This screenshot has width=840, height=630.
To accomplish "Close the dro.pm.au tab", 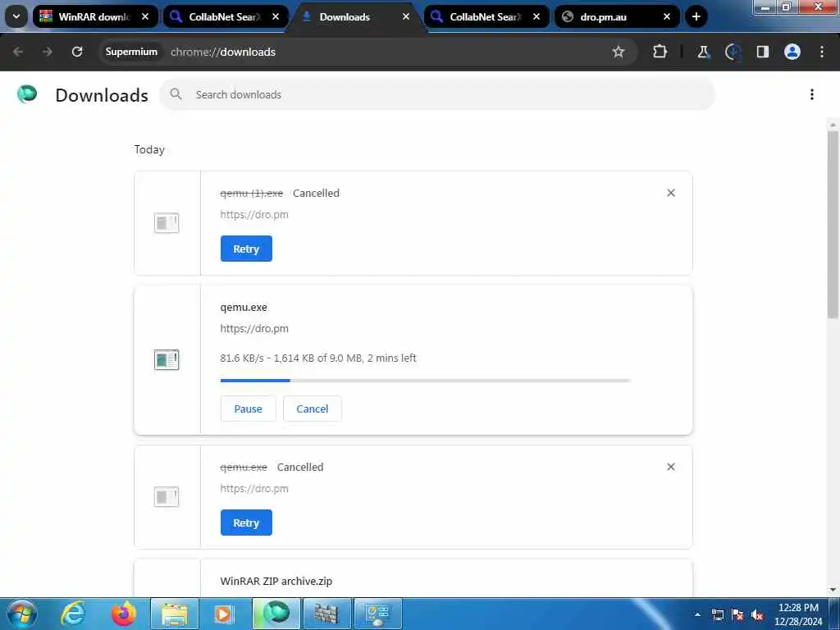I will [x=666, y=16].
